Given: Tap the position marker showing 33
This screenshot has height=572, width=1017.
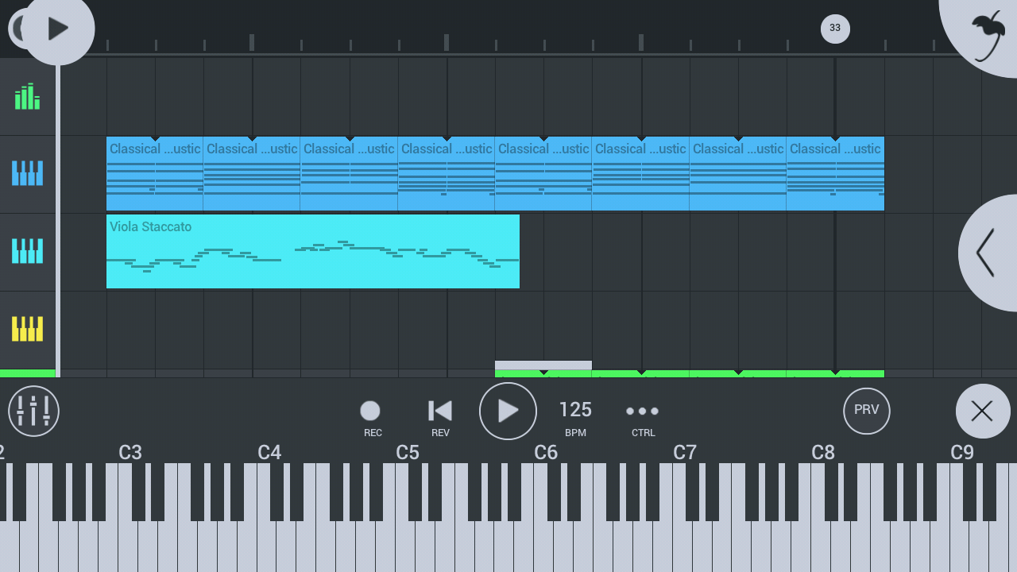Looking at the screenshot, I should pyautogui.click(x=835, y=29).
